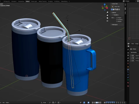Choose the Invert selection mode icon
Screen dimensions: 139x104
[117, 10]
